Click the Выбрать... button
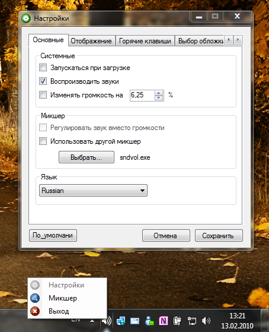The image size is (269, 332). (87, 157)
